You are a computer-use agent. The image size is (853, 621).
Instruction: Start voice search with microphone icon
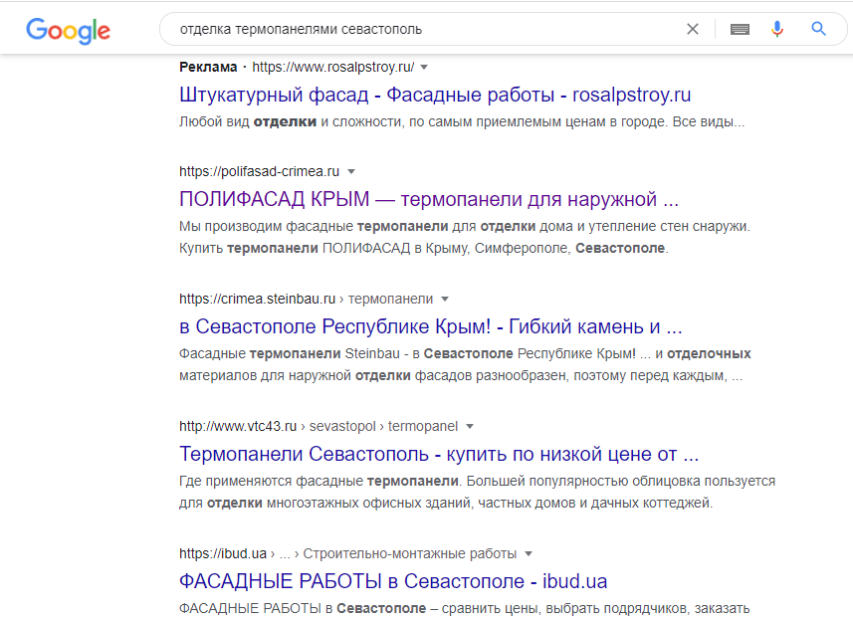tap(777, 29)
